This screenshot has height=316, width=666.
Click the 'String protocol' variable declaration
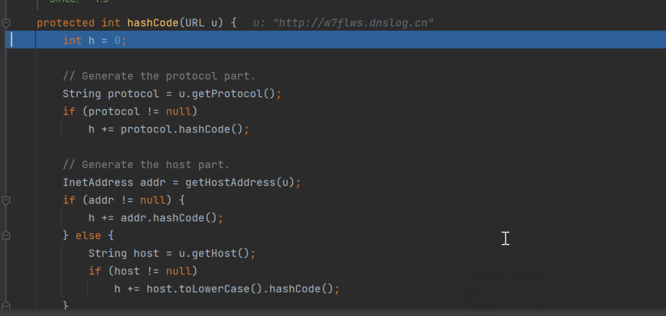point(111,94)
